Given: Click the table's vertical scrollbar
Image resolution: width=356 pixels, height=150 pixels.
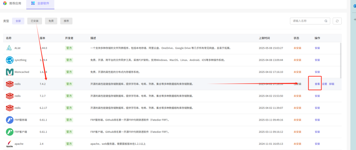Looking at the screenshot, I should pyautogui.click(x=340, y=60).
